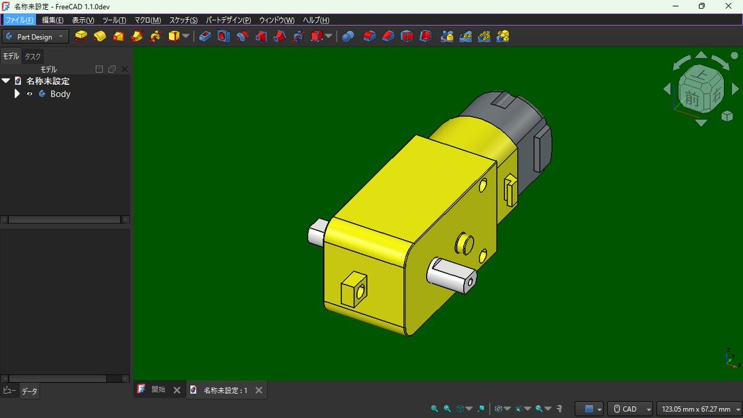The width and height of the screenshot is (743, 418).
Task: Switch to the タスク tab
Action: coord(32,56)
